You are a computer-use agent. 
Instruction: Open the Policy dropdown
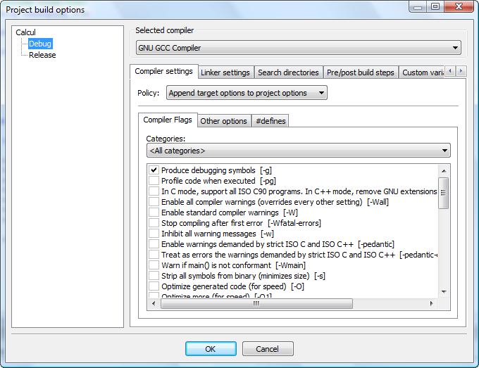click(x=247, y=93)
